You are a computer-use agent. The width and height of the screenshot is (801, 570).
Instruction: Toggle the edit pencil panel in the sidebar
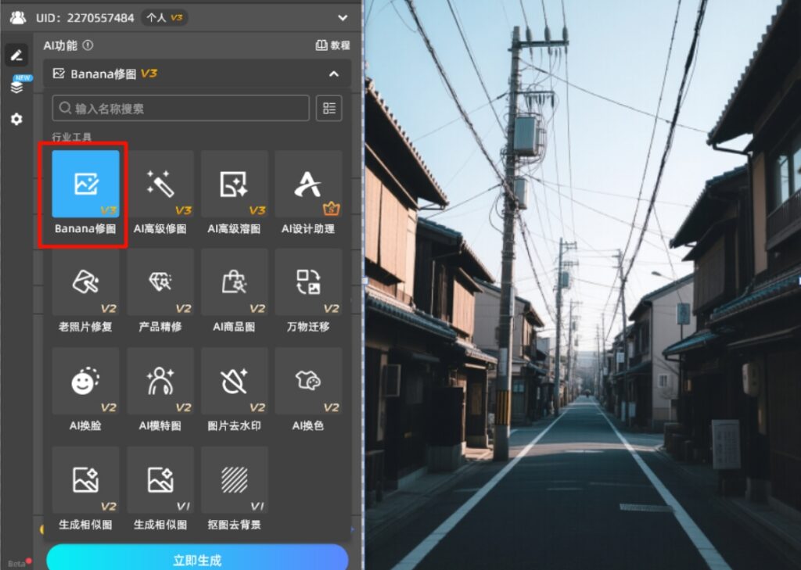pyautogui.click(x=19, y=55)
